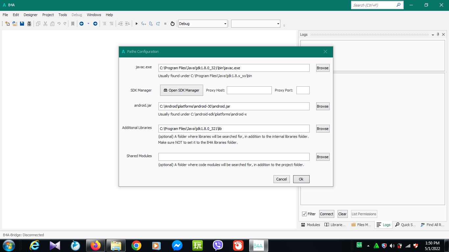Open the Windows menu
449x252 pixels.
pos(94,15)
